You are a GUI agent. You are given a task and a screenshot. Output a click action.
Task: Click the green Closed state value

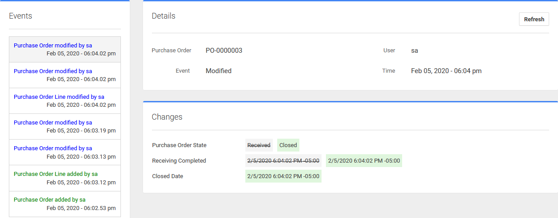[x=288, y=145]
